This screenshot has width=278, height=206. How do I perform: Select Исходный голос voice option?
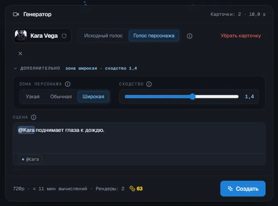pos(103,36)
